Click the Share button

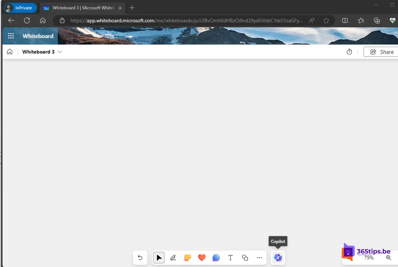tap(382, 52)
